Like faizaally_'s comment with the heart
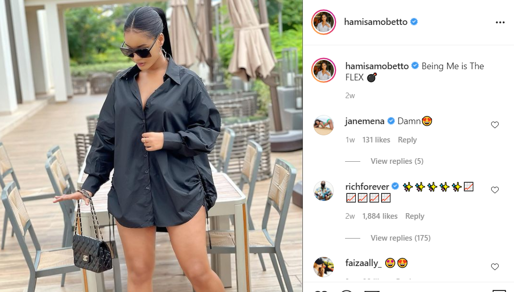Viewport: 514px width, 292px height. [495, 267]
